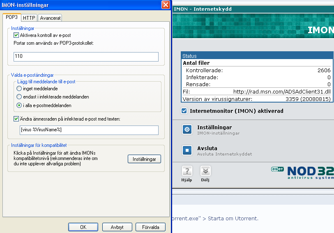Click the Avbryt button
The width and height of the screenshot is (334, 233).
[117, 227]
